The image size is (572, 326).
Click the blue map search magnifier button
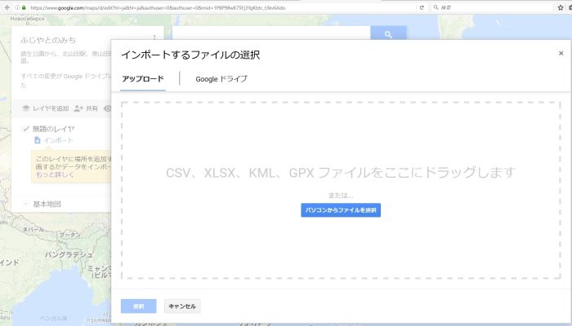pos(388,34)
